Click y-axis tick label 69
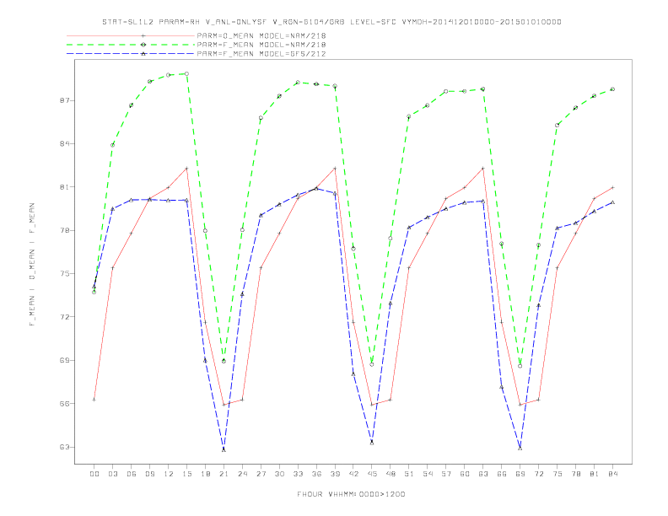The width and height of the screenshot is (668, 516). coord(64,361)
